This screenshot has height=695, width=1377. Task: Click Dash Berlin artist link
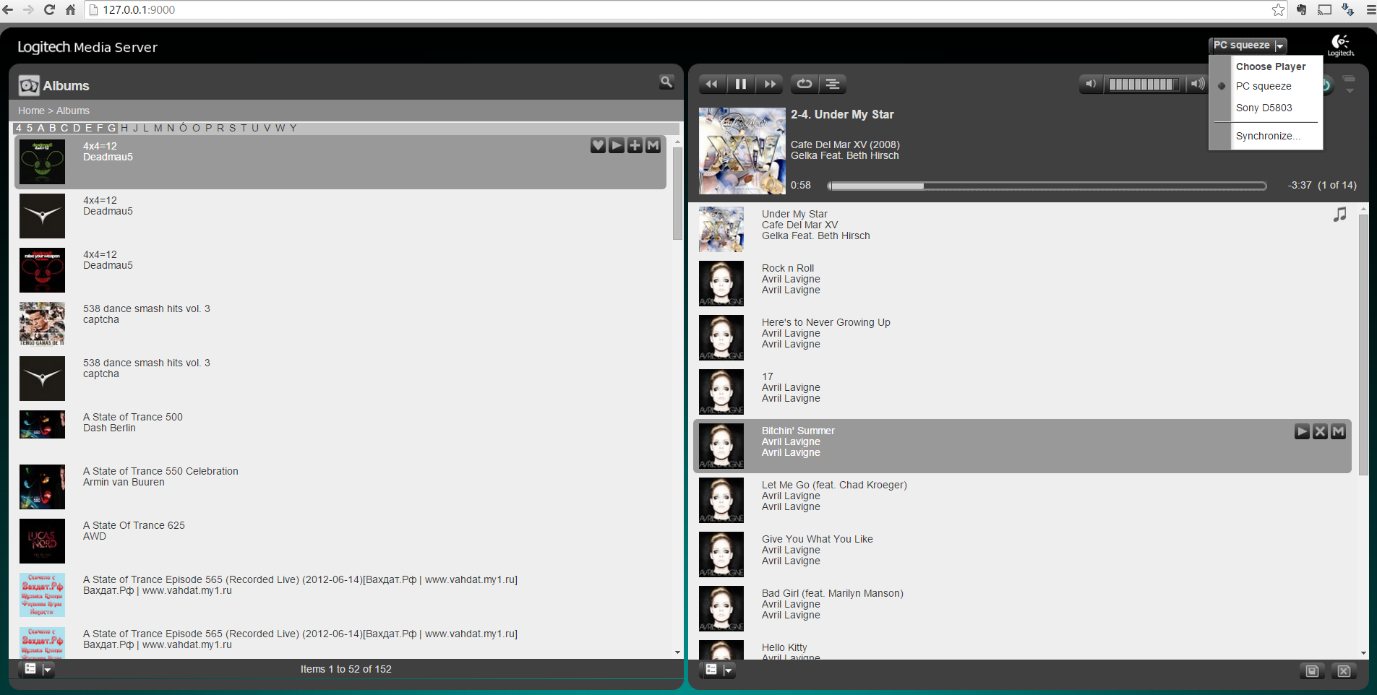[109, 428]
